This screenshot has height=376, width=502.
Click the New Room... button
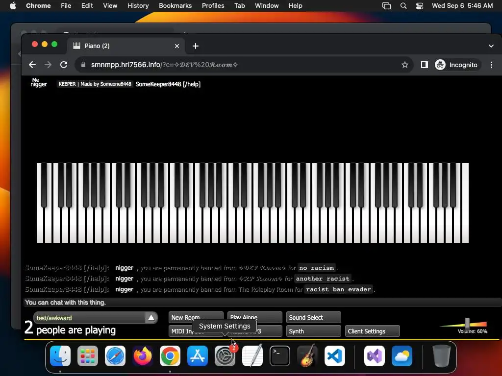(x=196, y=317)
